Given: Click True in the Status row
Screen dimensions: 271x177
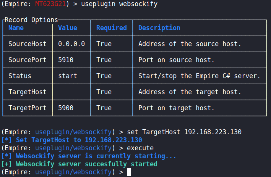Looking at the screenshot, I should pyautogui.click(x=104, y=76).
